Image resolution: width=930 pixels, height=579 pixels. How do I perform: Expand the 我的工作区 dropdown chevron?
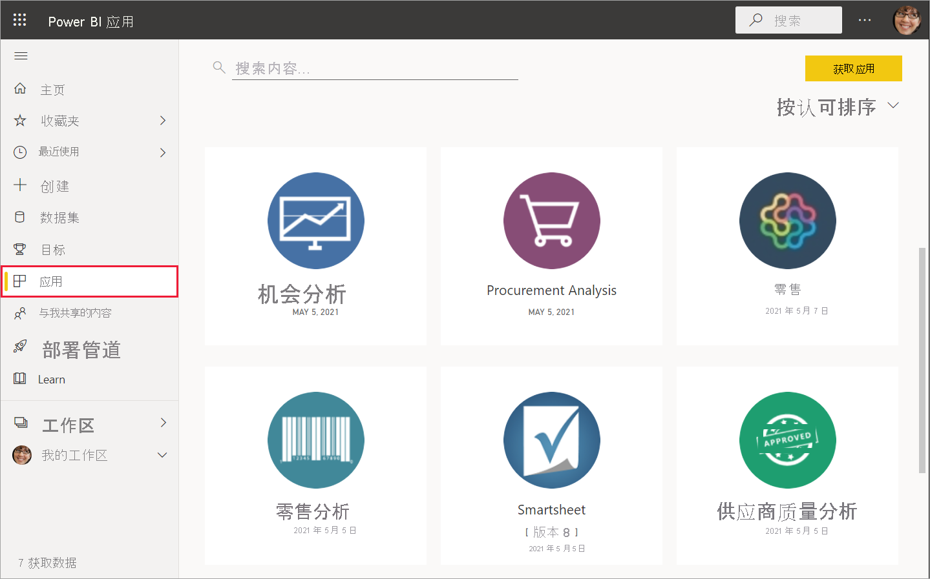tap(162, 455)
